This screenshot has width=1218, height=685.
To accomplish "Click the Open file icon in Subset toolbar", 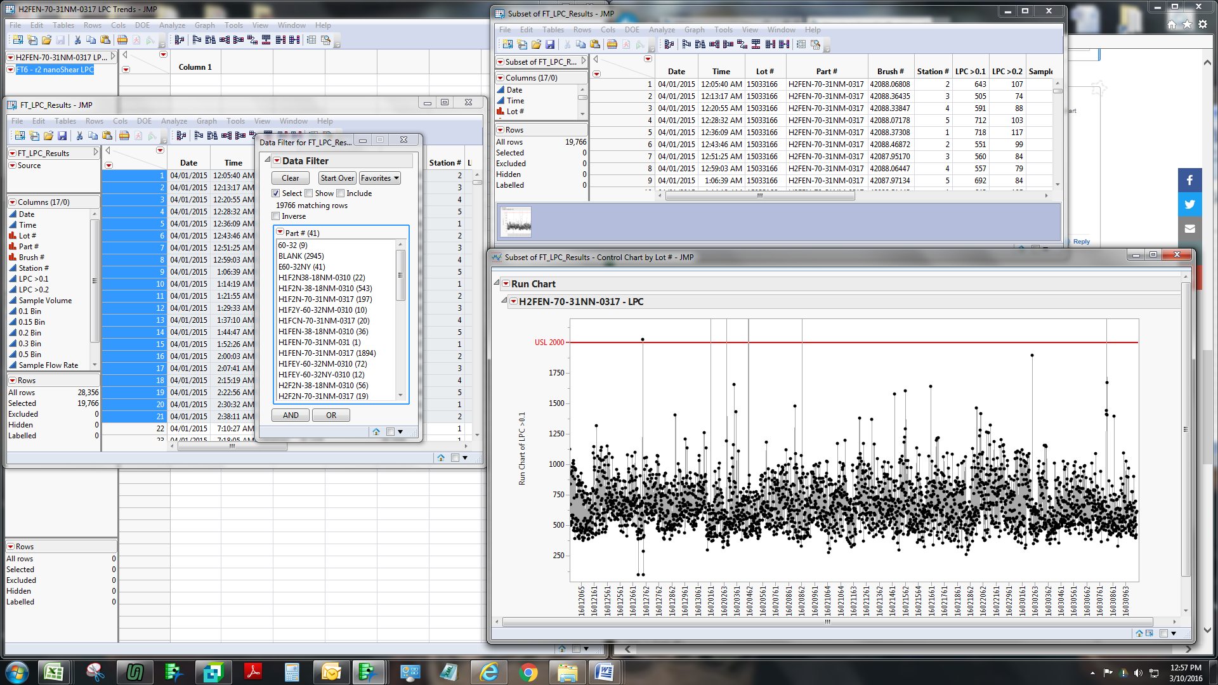I will click(536, 44).
